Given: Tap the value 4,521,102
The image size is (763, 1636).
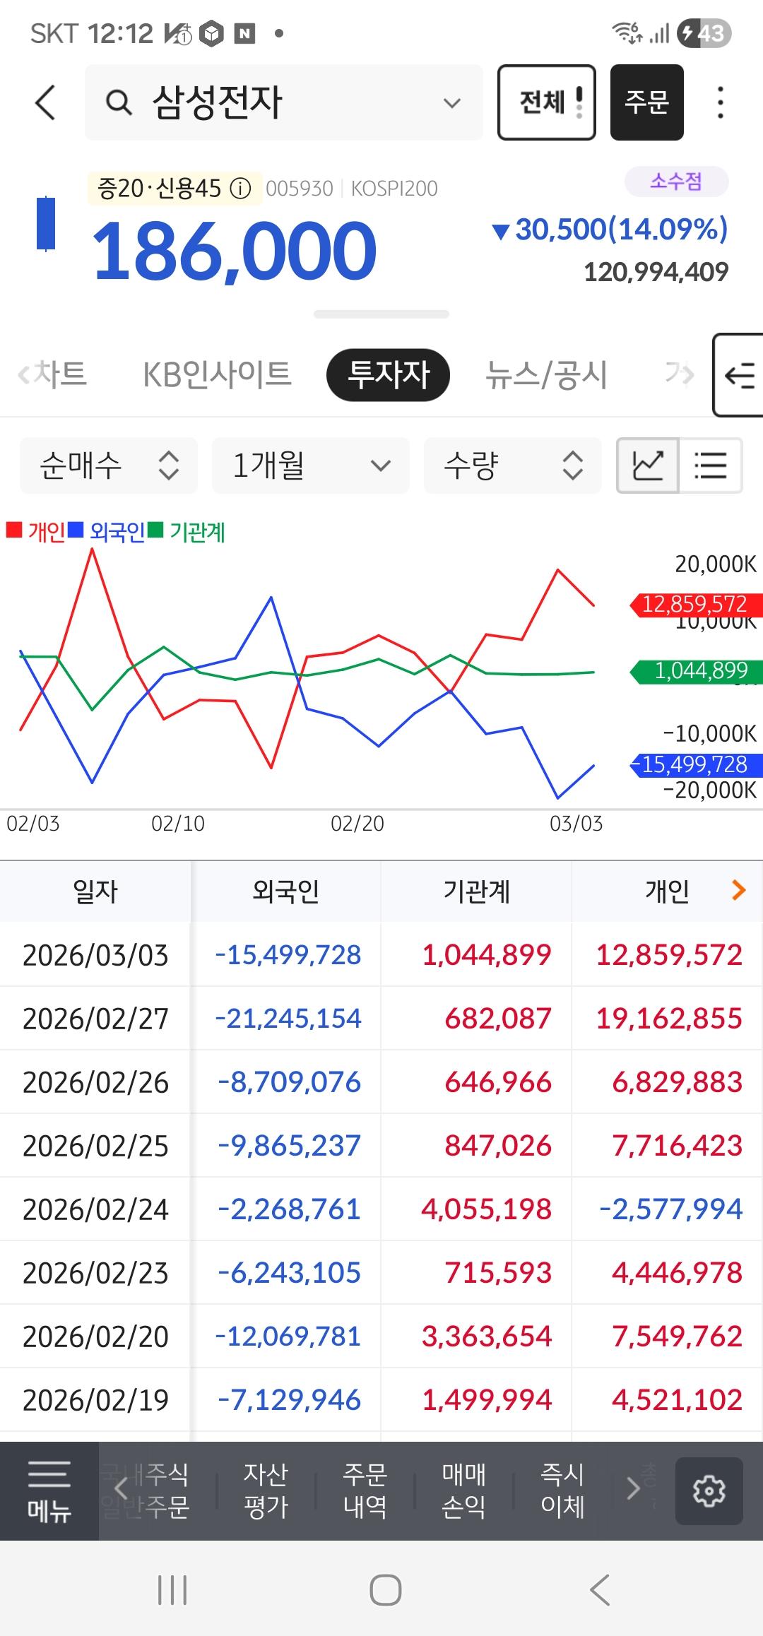Looking at the screenshot, I should click(677, 1400).
